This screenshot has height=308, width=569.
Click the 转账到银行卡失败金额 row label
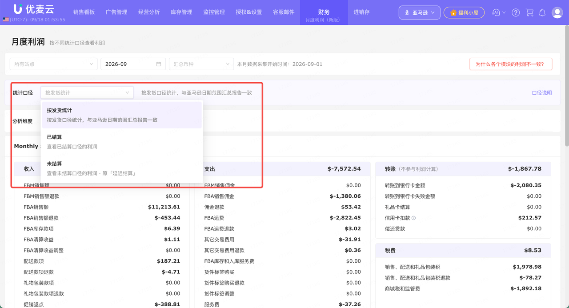click(x=410, y=196)
